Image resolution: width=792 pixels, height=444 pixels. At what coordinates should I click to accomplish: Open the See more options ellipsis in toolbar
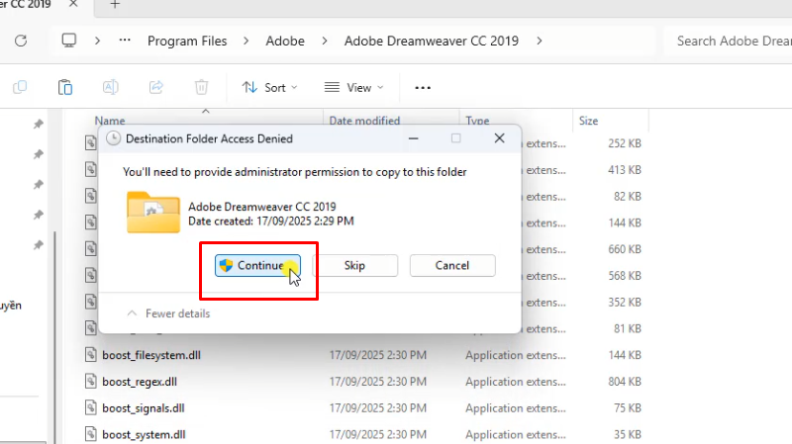[423, 88]
